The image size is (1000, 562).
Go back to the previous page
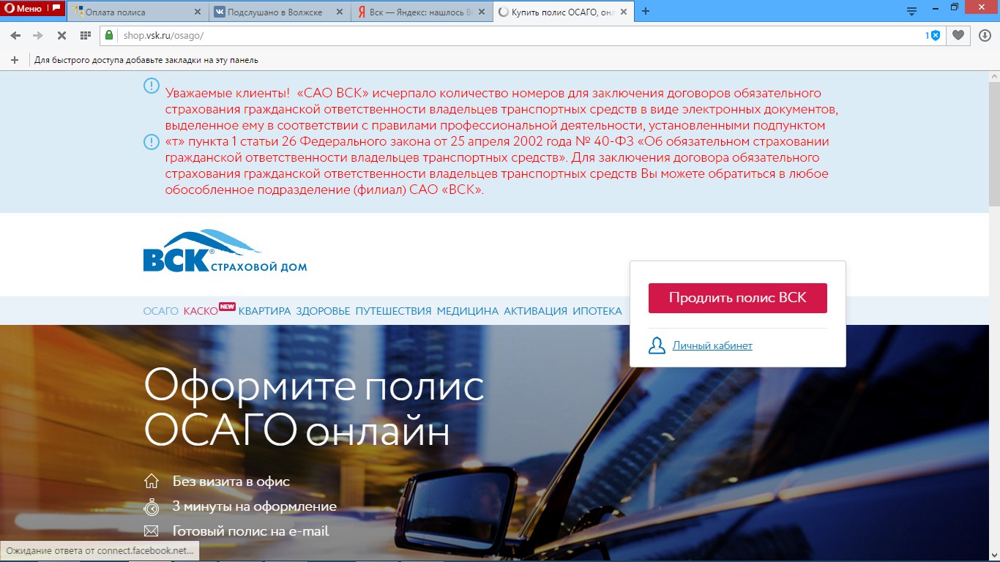click(x=16, y=35)
